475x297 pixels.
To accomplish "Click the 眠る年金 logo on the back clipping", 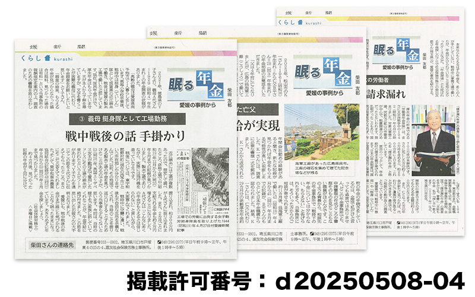I will [x=396, y=50].
